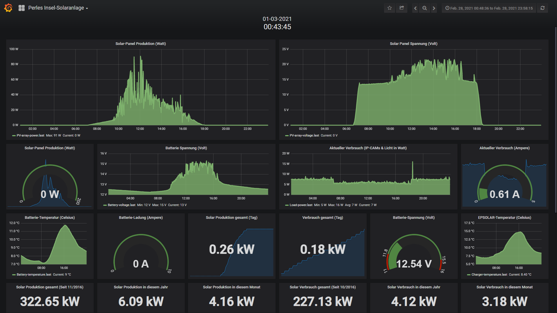
Task: Click the dashboards grid icon
Action: pyautogui.click(x=21, y=8)
